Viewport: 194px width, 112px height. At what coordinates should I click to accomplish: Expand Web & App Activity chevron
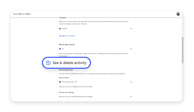[x=131, y=49]
